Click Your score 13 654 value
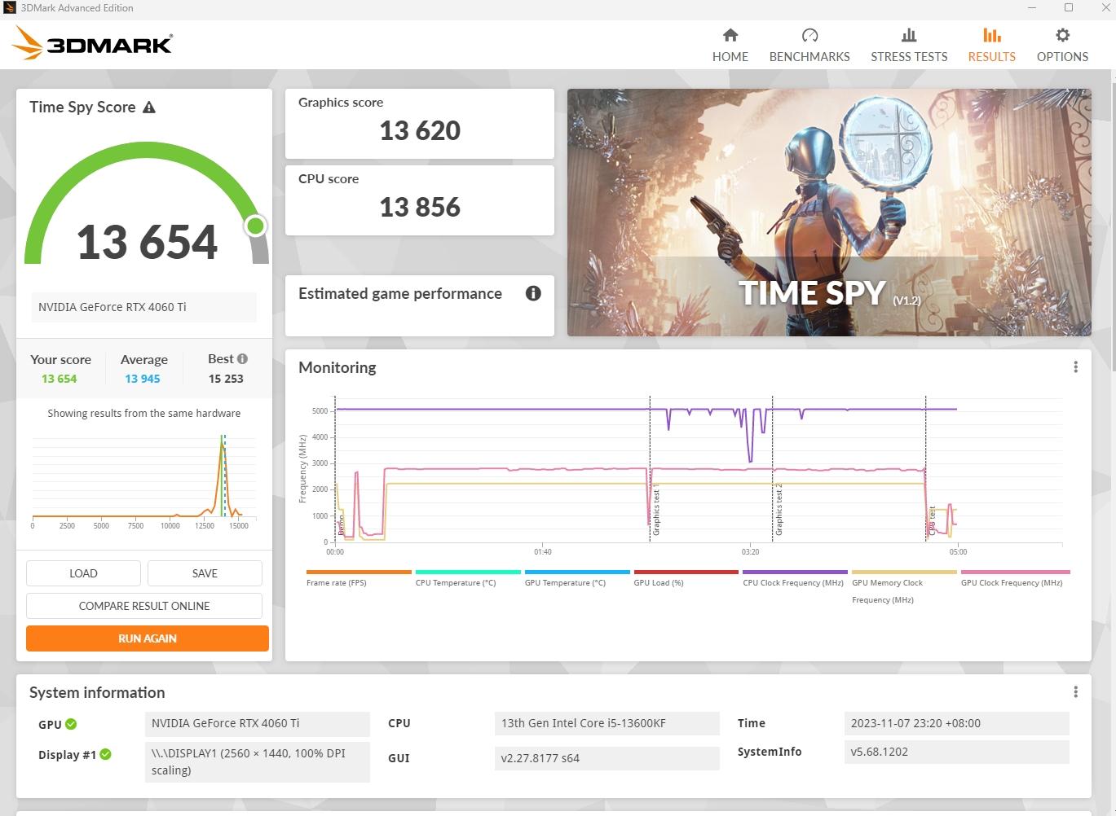Screen dimensions: 1116x816 click(60, 379)
